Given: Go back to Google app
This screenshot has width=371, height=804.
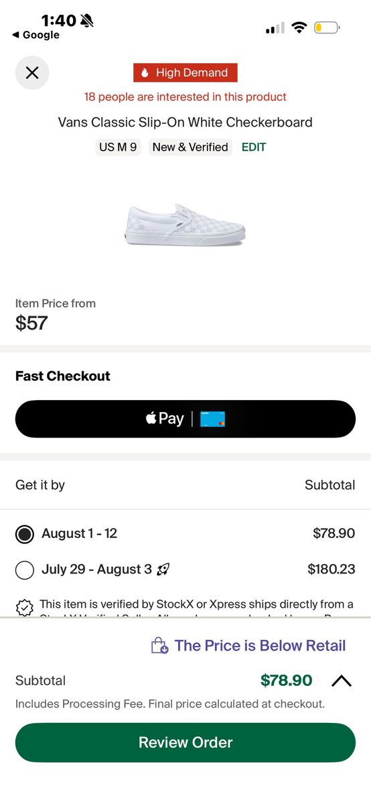Looking at the screenshot, I should [x=36, y=35].
